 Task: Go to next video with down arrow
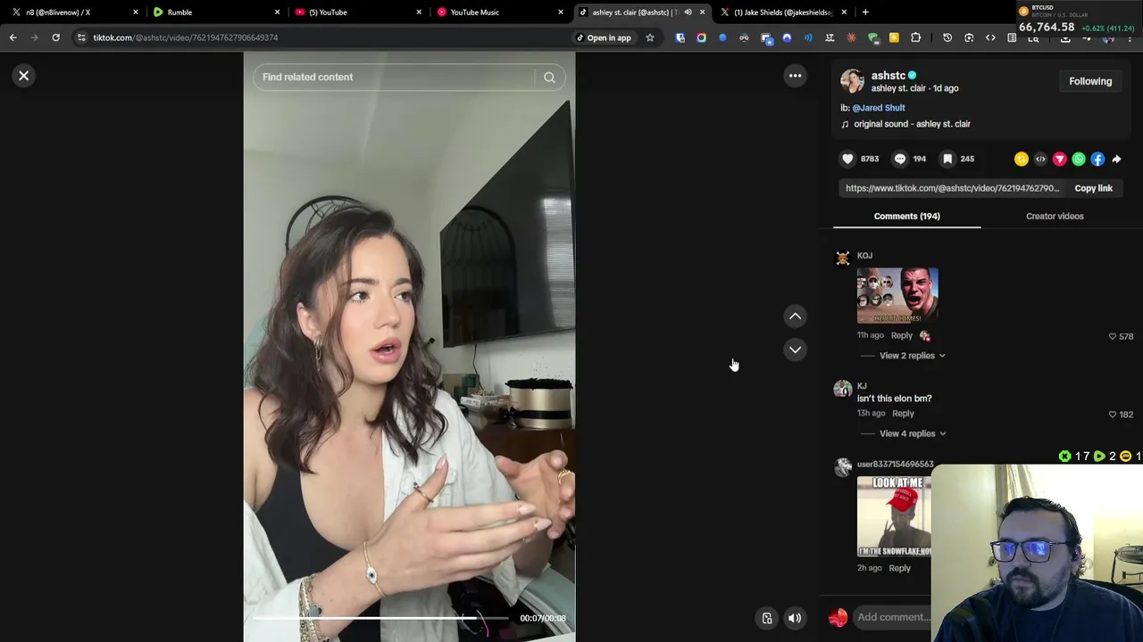tap(795, 350)
